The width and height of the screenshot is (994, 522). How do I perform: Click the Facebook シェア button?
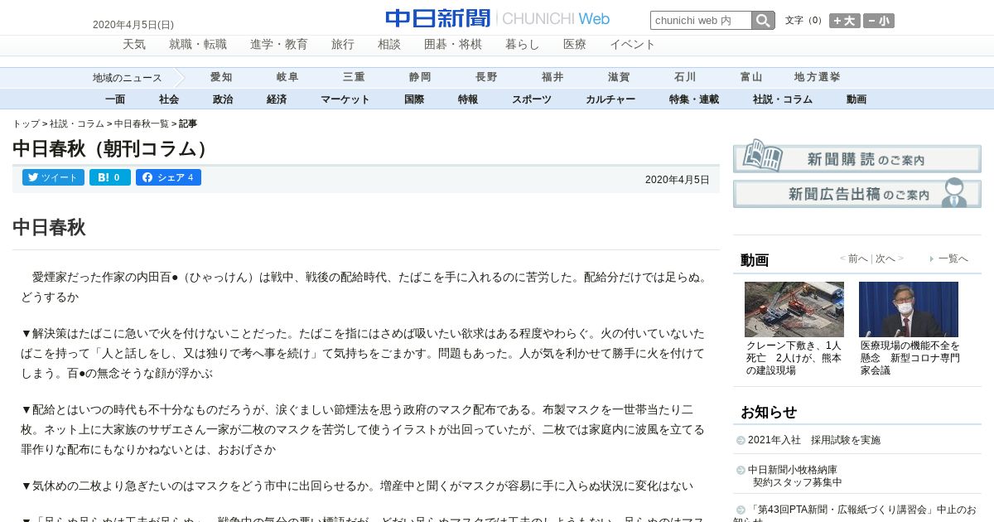click(168, 177)
